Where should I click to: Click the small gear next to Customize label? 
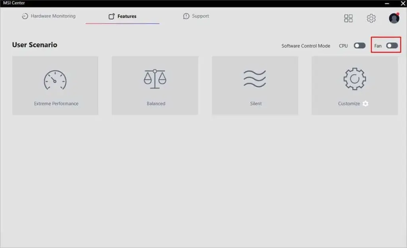[365, 103]
